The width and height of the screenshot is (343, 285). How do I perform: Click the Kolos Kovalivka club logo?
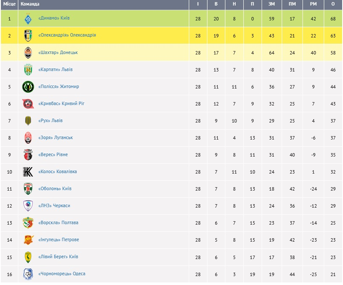28,172
